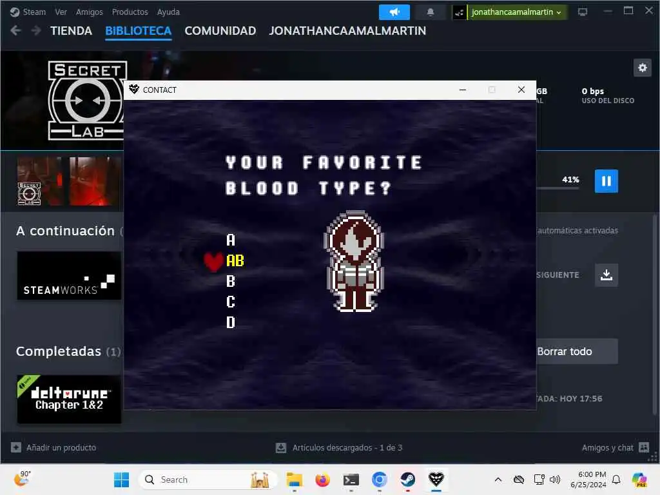Launch Firefox from the taskbar

pyautogui.click(x=322, y=480)
